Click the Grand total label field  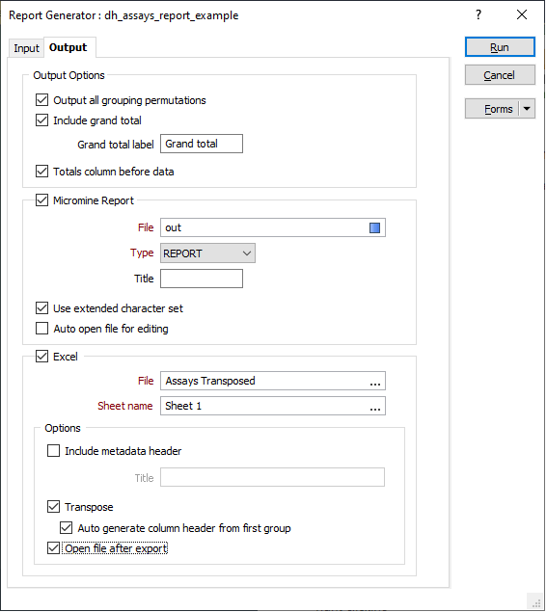pos(202,144)
